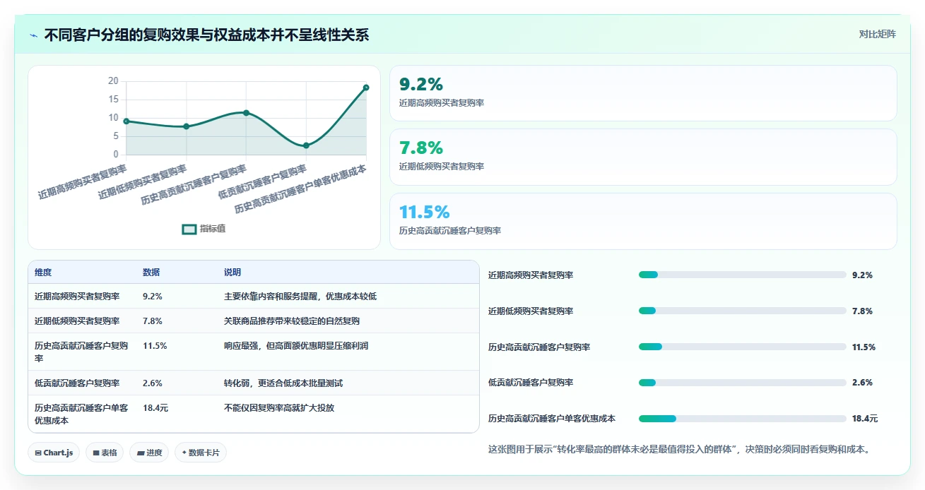Toggle the 指标值 legend swatch
925x490 pixels.
click(x=189, y=229)
